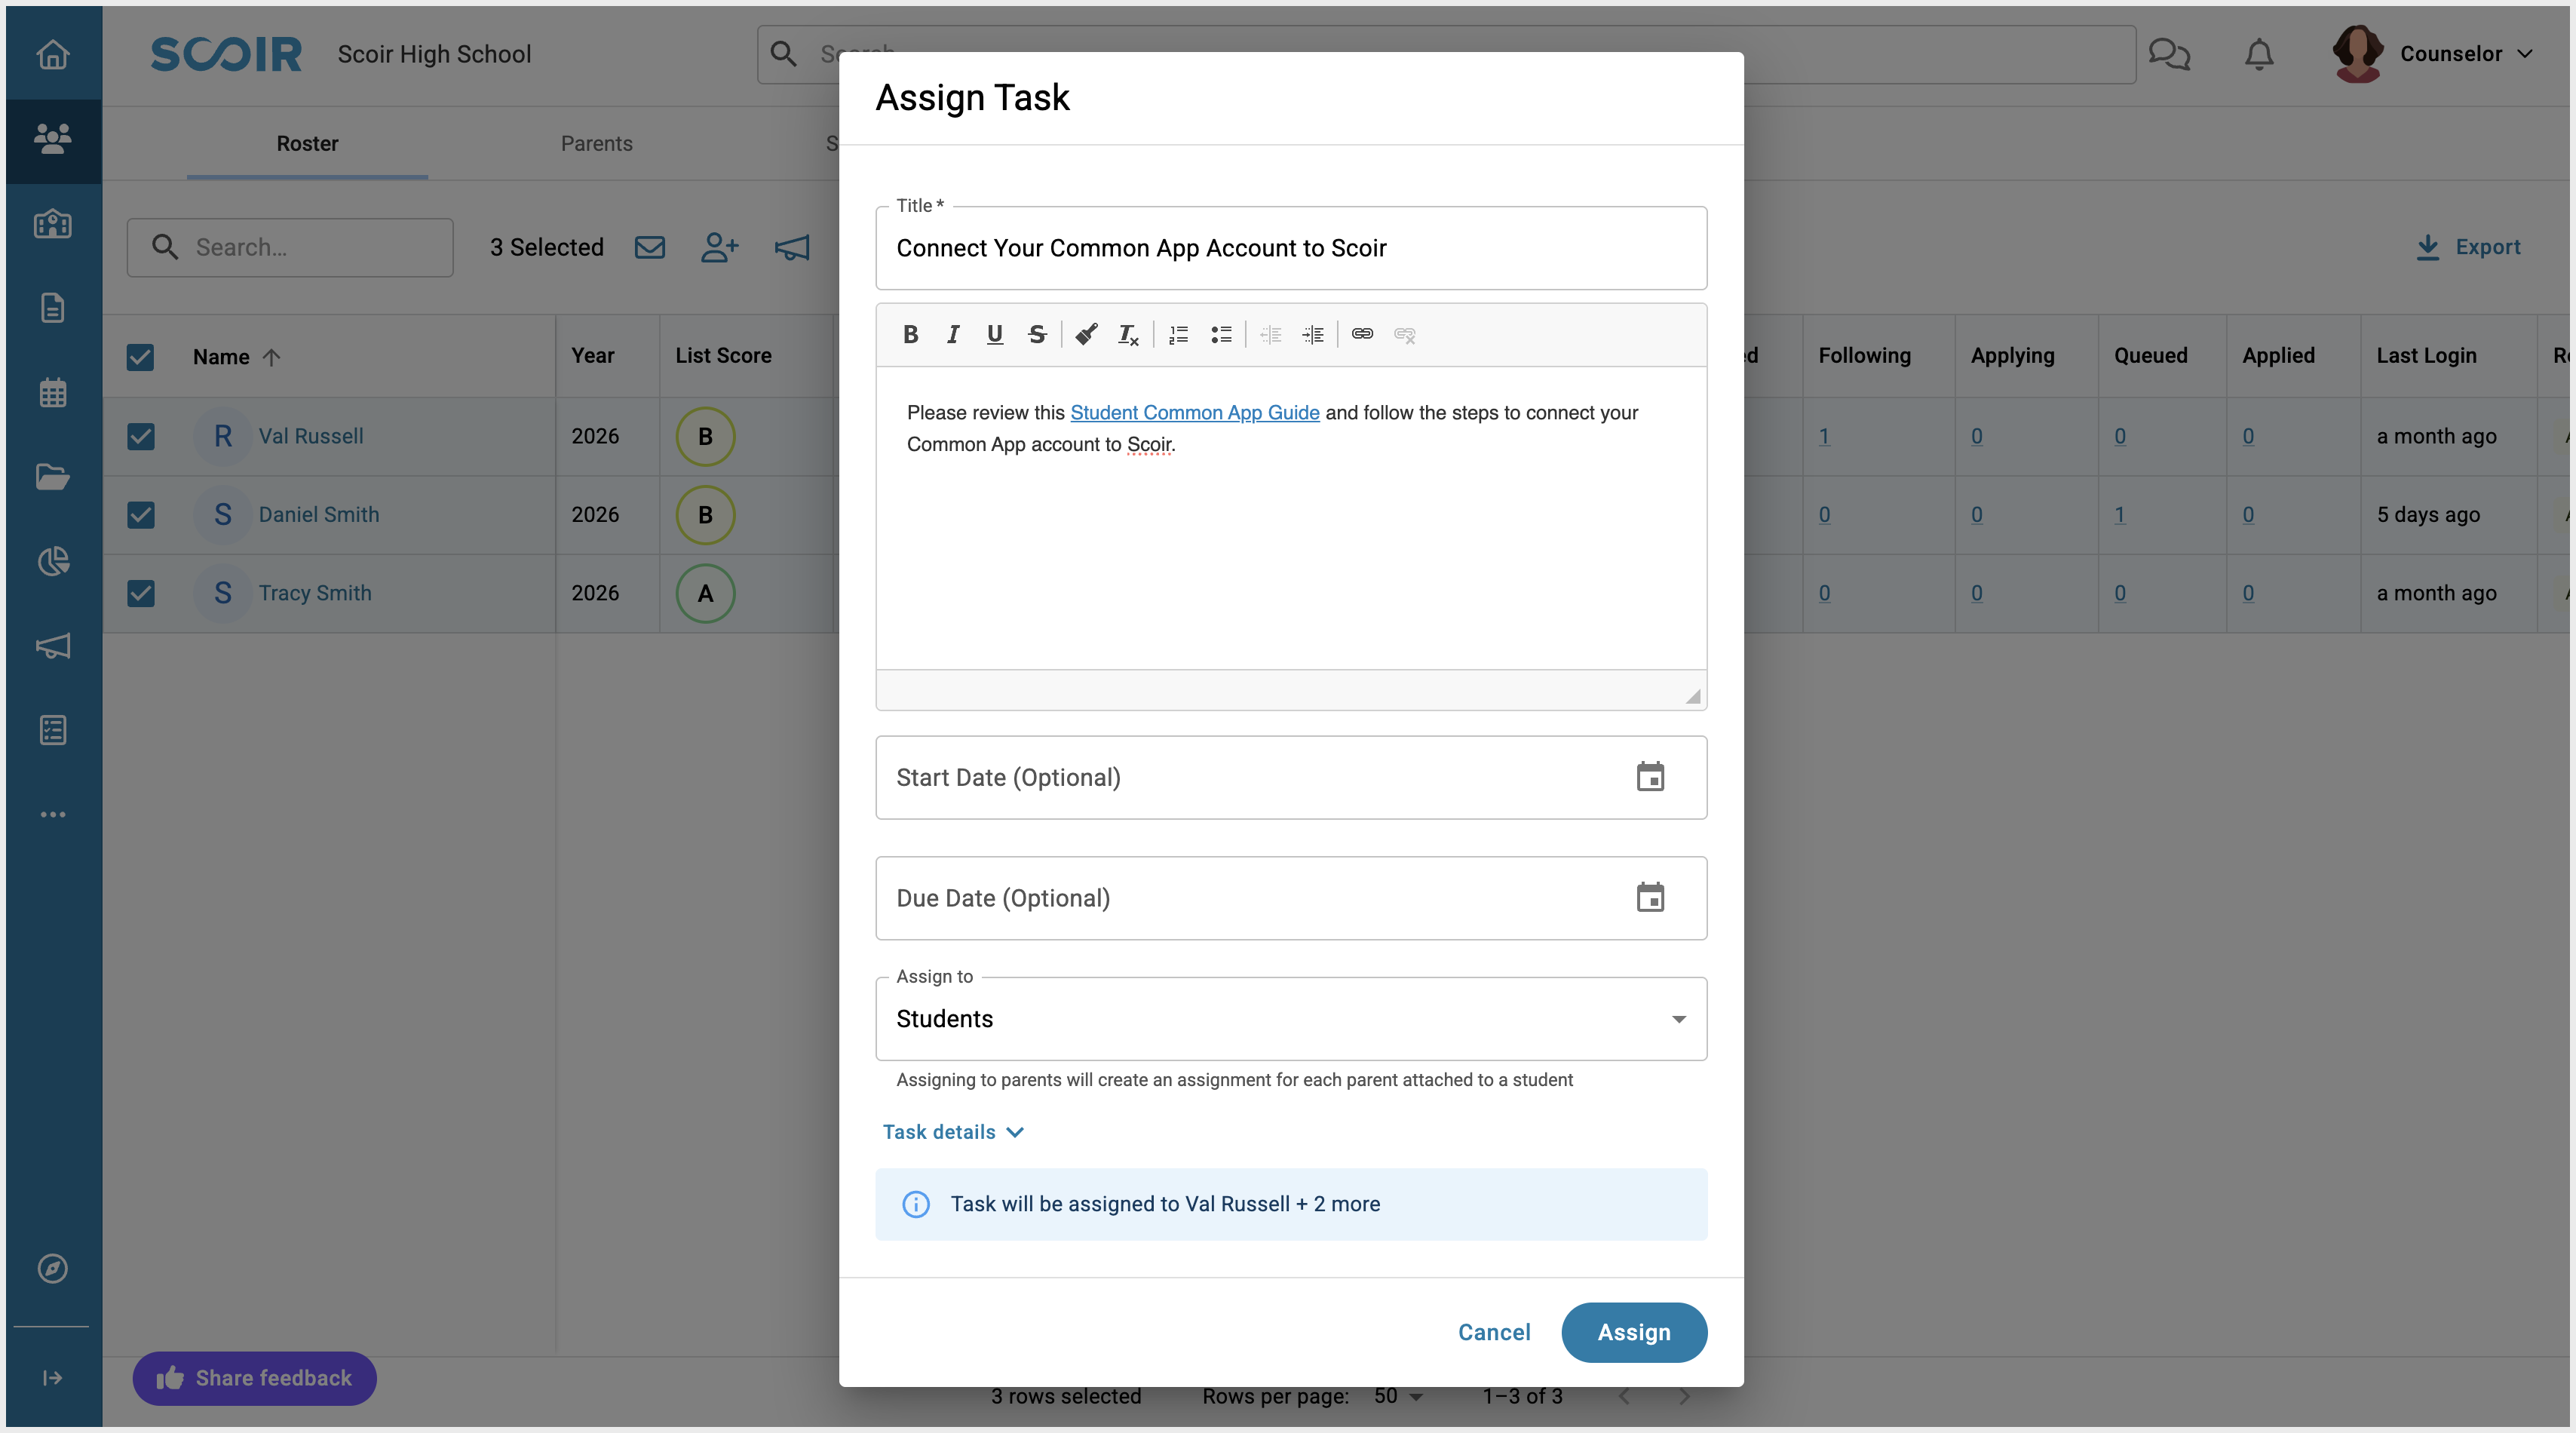
Task: Open the Students people icon in sidebar
Action: coord(53,138)
